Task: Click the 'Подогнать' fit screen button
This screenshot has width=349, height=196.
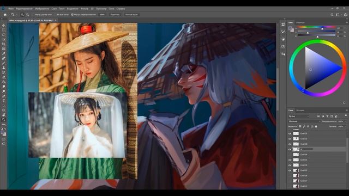Action: (115, 15)
